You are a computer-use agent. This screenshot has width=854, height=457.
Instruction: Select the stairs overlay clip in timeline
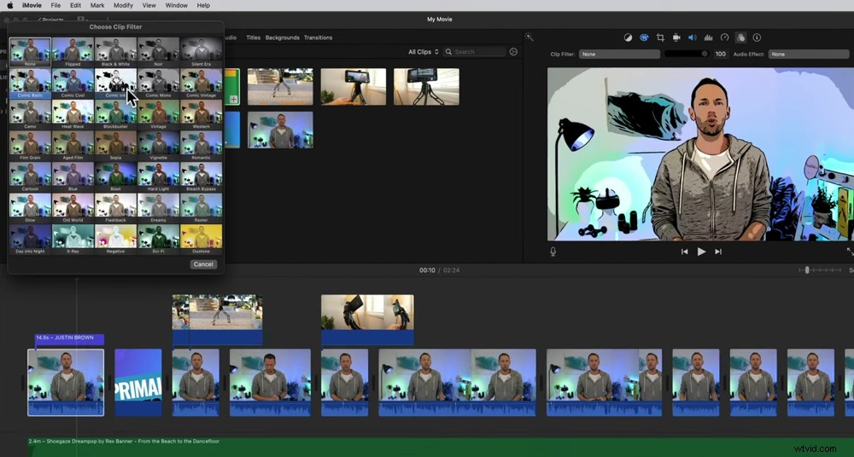217,320
